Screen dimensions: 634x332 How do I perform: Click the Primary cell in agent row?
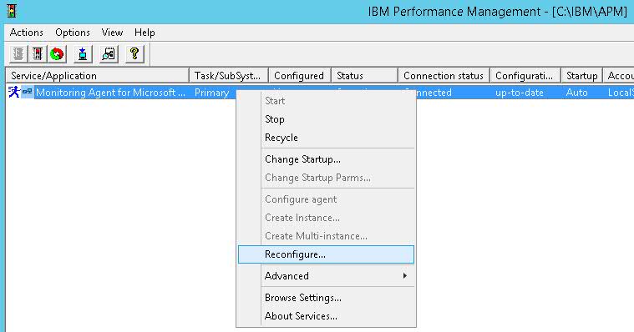tap(212, 93)
